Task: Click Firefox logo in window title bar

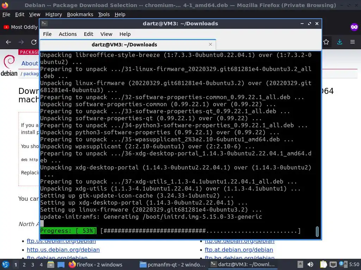Action: [x=5, y=5]
